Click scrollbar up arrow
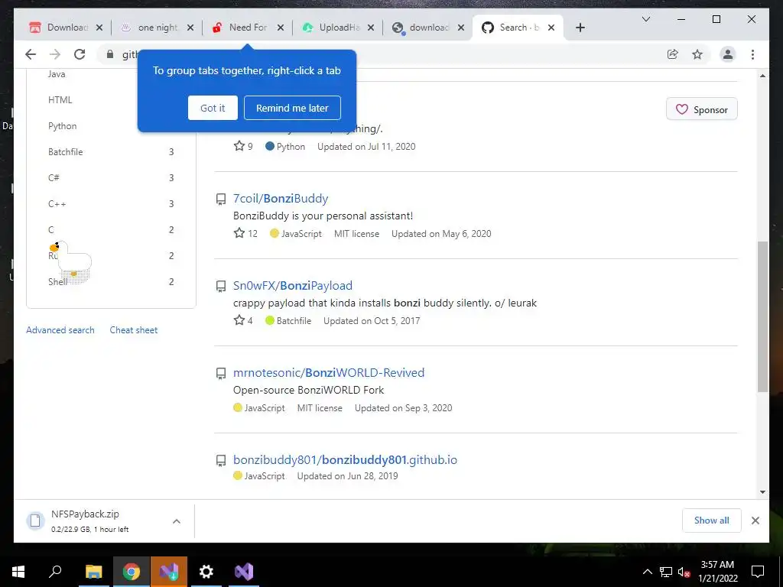 click(762, 76)
